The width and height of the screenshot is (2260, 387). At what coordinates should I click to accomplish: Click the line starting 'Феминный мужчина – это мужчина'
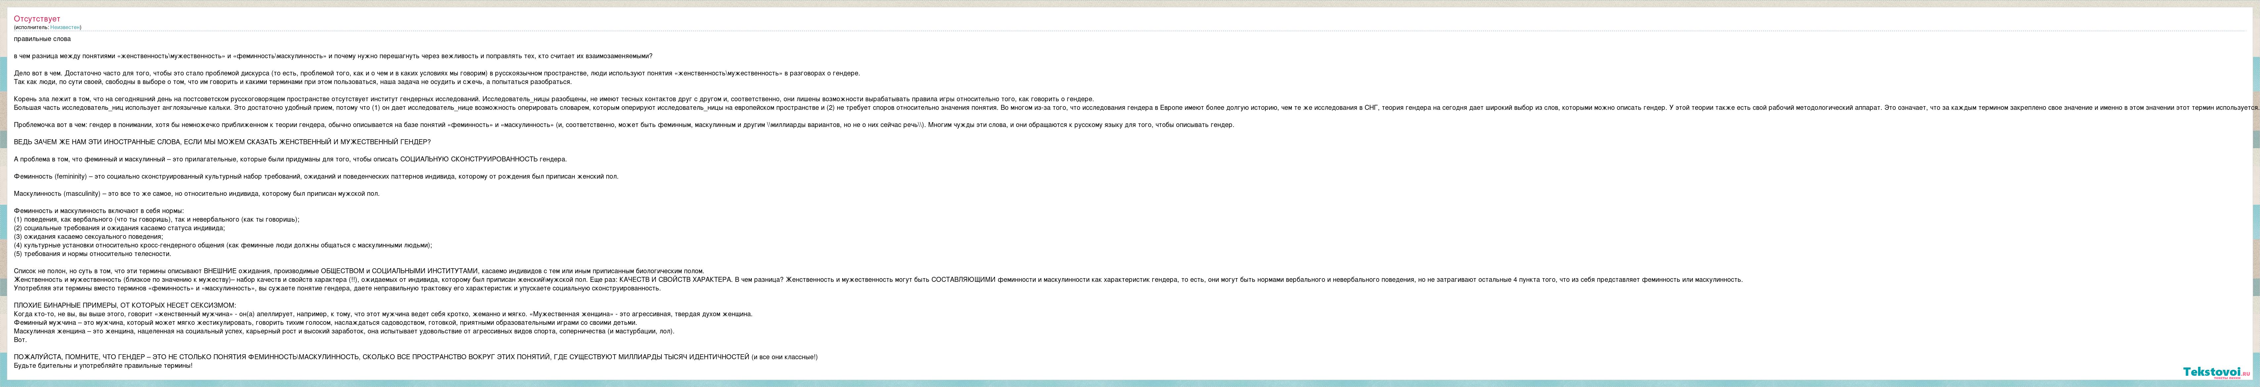(326, 322)
